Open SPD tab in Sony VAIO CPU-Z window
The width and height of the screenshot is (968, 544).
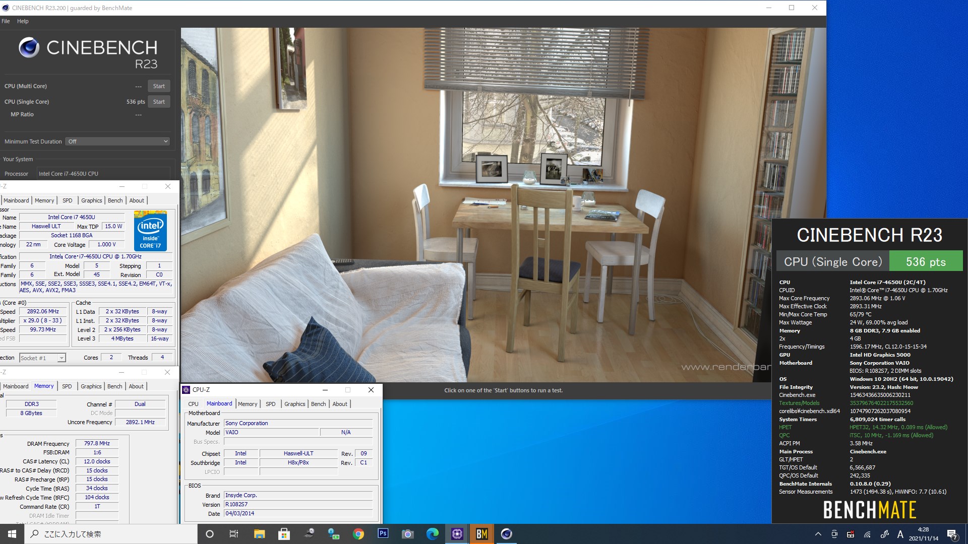tap(270, 404)
